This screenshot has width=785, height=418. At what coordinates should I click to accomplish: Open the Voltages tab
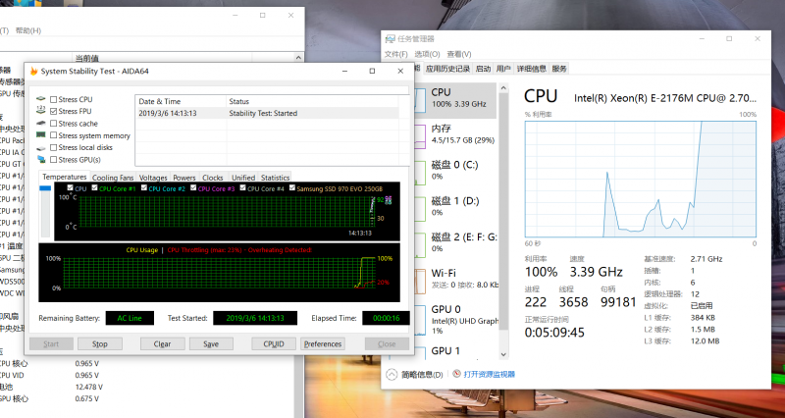[x=153, y=178]
